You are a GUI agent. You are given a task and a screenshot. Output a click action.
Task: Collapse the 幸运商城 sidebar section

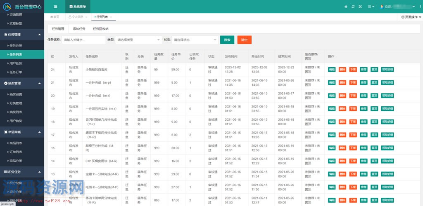[x=22, y=132]
